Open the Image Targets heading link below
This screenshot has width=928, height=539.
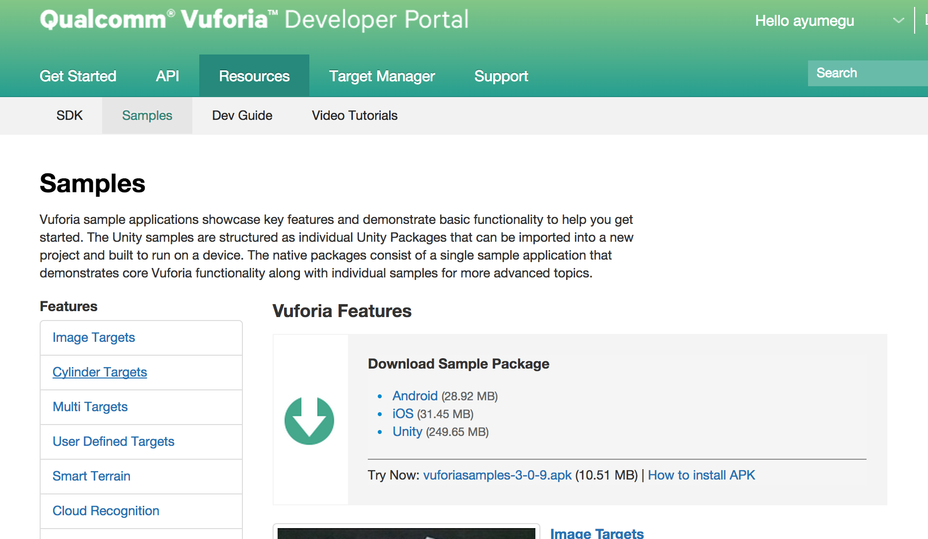[x=597, y=533]
